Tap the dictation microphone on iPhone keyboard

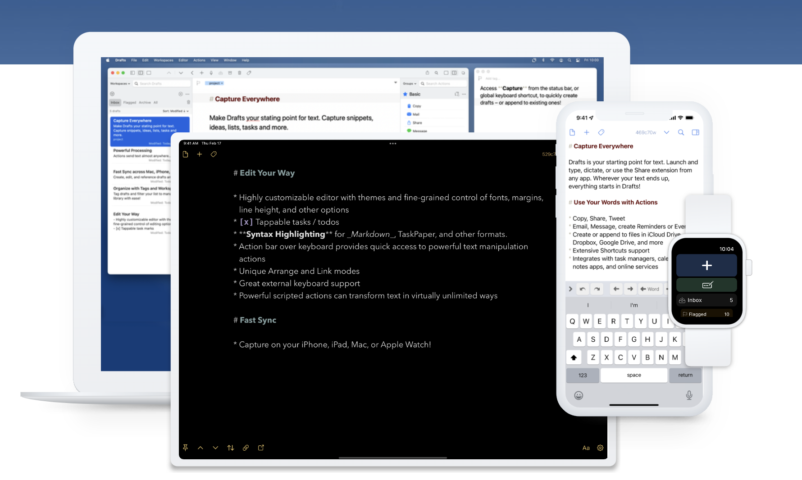click(x=689, y=395)
